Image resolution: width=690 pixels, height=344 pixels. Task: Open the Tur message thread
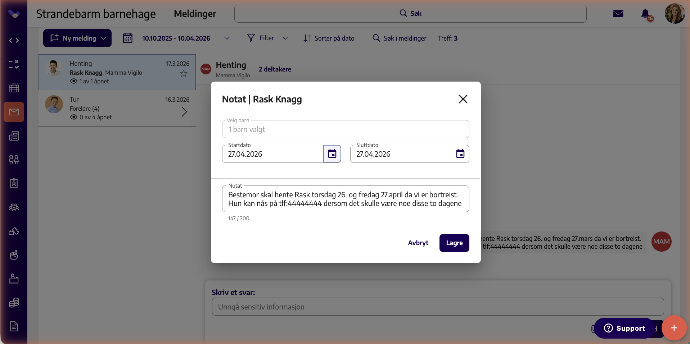pyautogui.click(x=117, y=108)
